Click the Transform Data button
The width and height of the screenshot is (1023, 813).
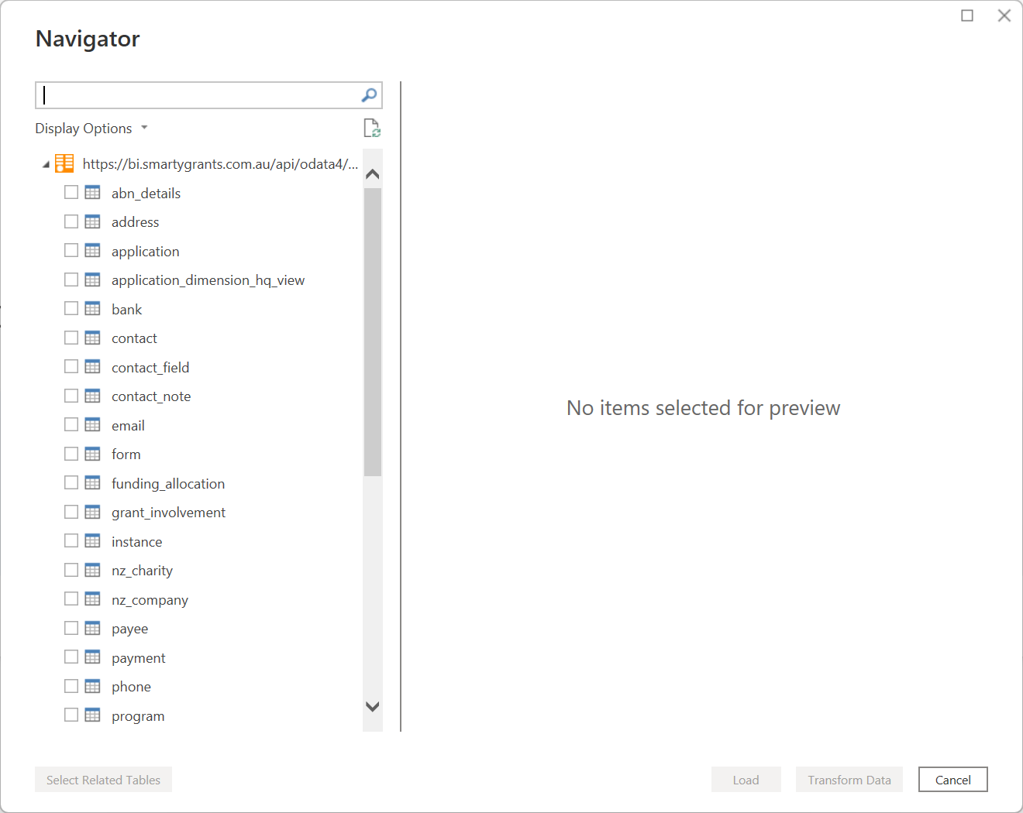849,780
